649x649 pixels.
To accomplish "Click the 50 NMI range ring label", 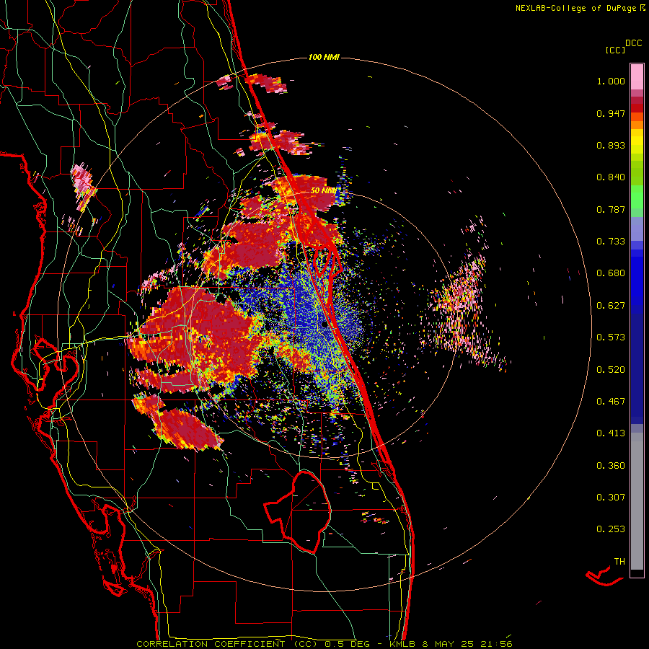I will [324, 191].
